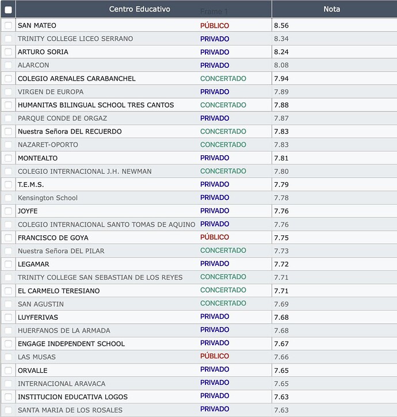This screenshot has width=397, height=417.
Task: Select HUMANITAS BILINGUAL SCHOOL TRES CANTOS name
Action: point(96,105)
